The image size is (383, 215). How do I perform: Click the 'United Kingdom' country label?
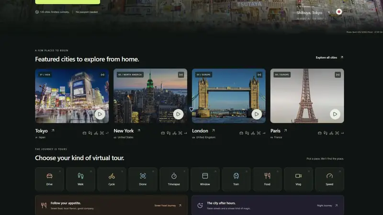pos(206,137)
